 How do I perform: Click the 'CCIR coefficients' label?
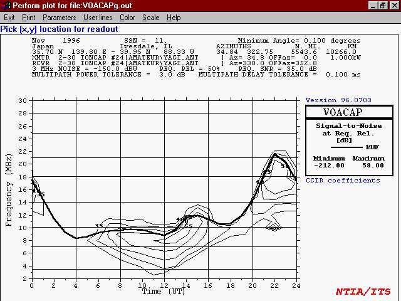pyautogui.click(x=343, y=181)
